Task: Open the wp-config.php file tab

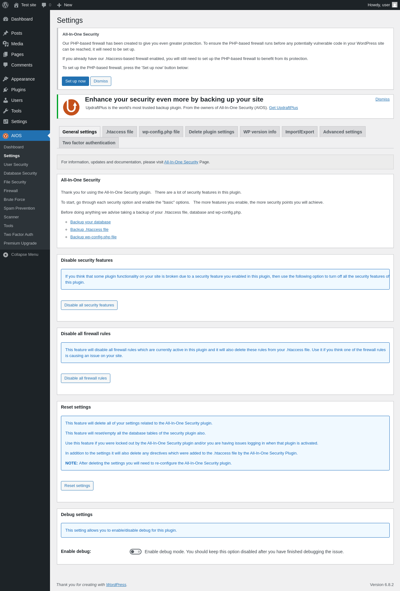Action: tap(161, 132)
